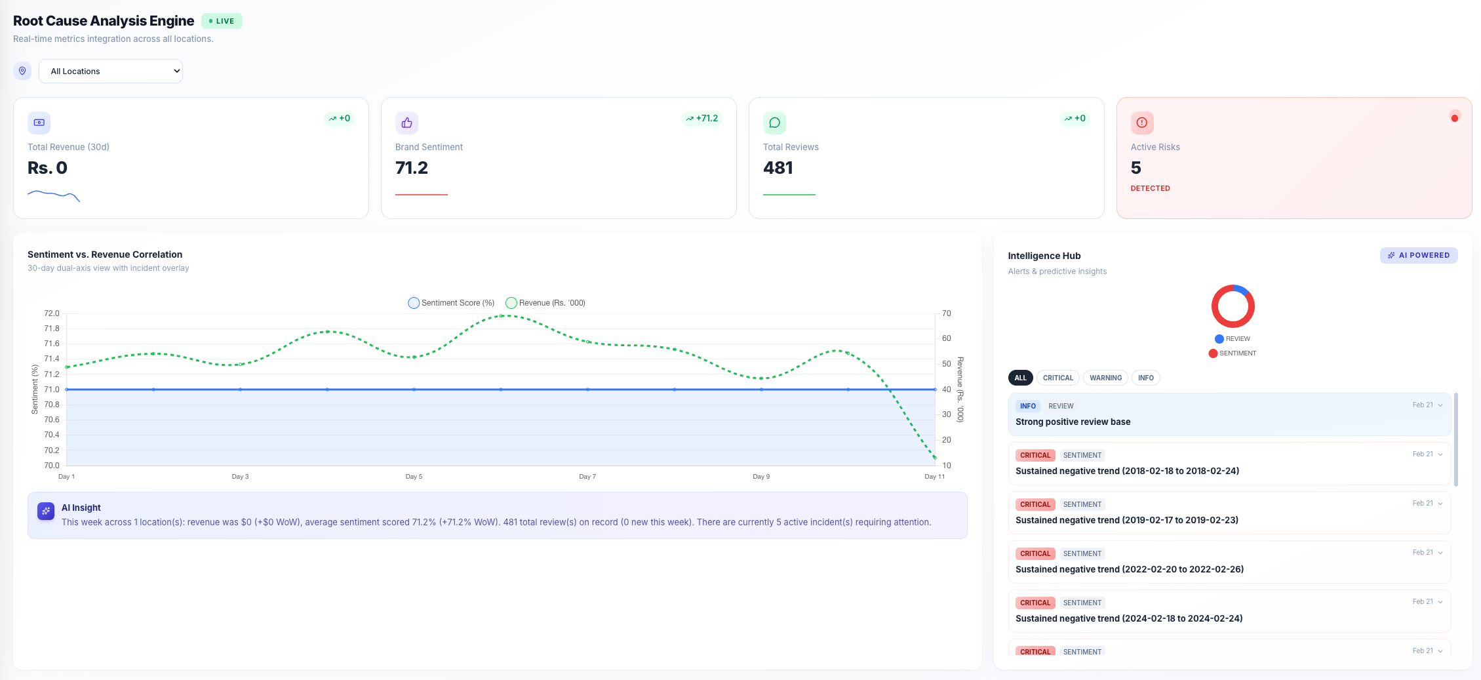Click the ALL filter pill in Intelligence Hub
The height and width of the screenshot is (680, 1481).
point(1020,378)
